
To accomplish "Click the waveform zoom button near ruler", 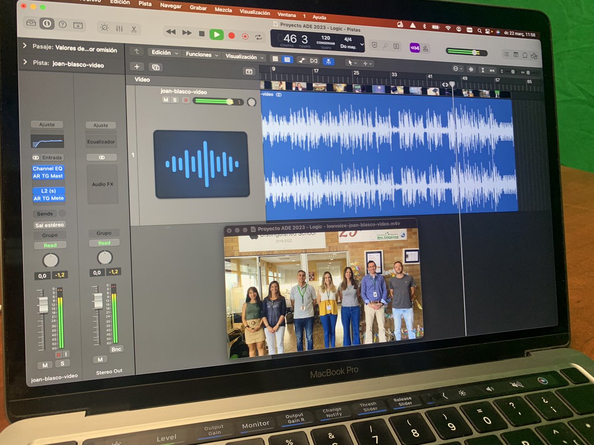I will 471,69.
